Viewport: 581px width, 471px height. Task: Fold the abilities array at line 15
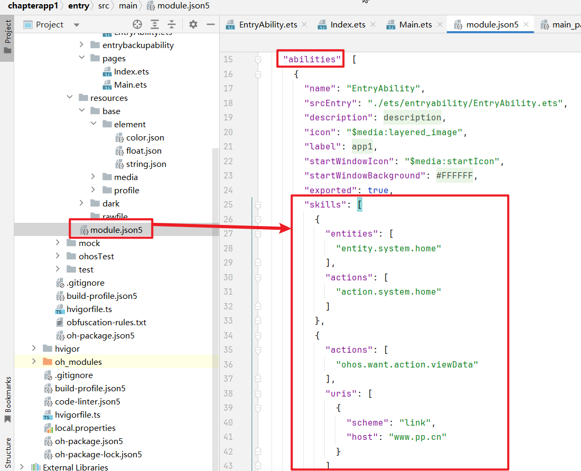point(258,59)
